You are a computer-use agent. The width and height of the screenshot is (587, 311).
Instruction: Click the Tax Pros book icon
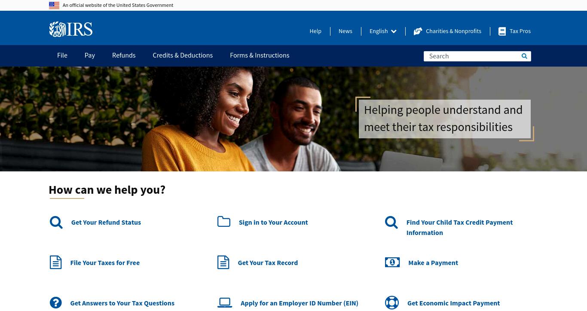click(x=502, y=31)
